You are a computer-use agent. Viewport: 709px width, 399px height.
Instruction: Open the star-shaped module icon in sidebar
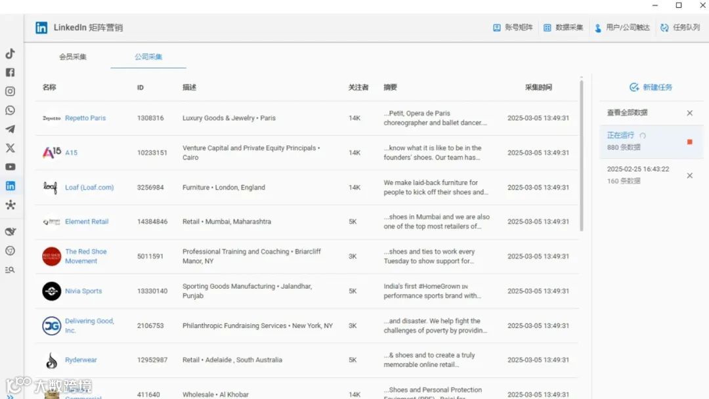pyautogui.click(x=10, y=205)
